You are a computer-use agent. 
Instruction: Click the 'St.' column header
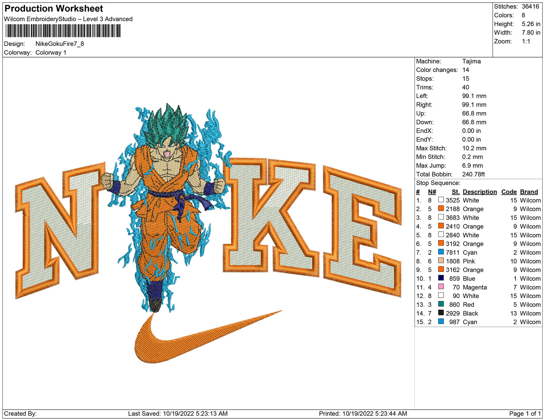coord(456,192)
